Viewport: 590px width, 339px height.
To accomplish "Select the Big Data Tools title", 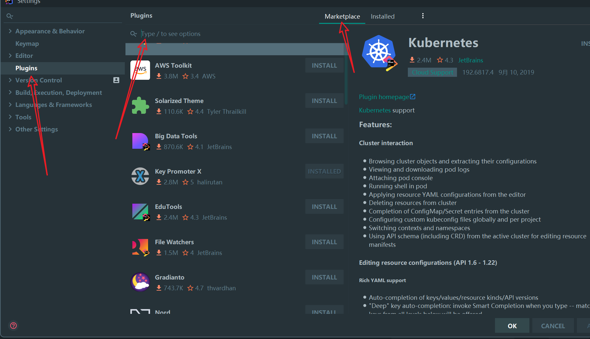I will pos(176,136).
